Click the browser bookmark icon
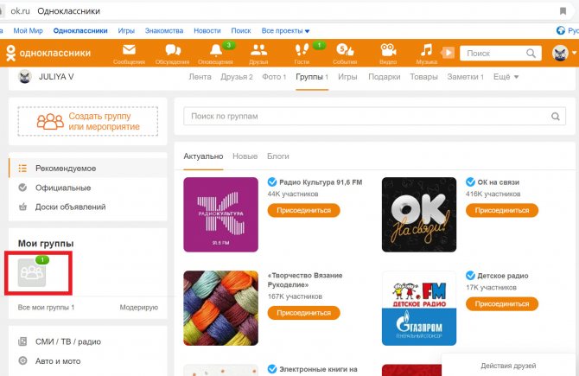The width and height of the screenshot is (579, 376). [x=563, y=11]
